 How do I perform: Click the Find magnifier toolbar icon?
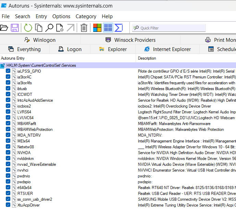click(x=49, y=28)
